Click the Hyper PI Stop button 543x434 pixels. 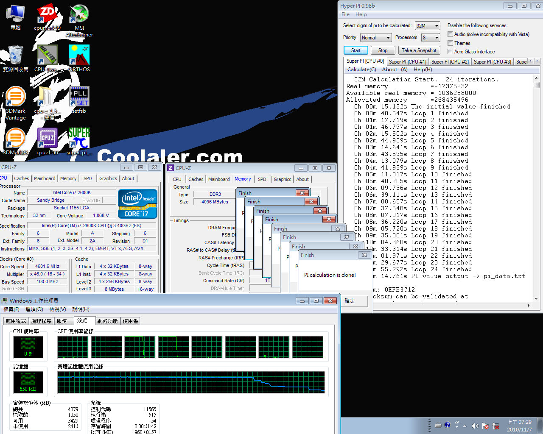pos(383,50)
